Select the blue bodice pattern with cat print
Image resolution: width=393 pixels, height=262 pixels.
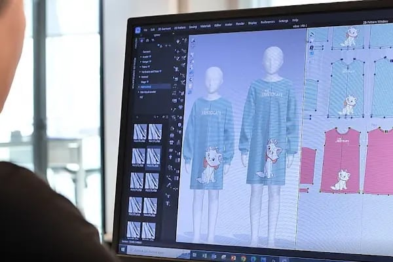[346, 88]
